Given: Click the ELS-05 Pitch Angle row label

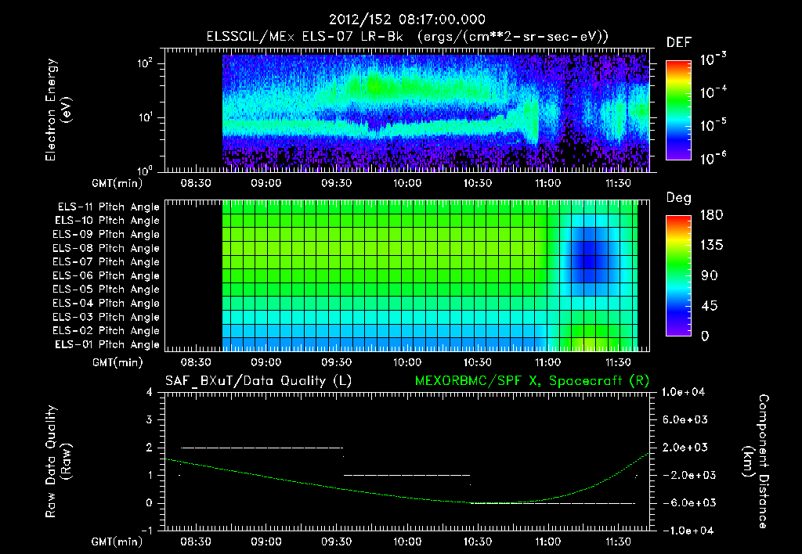Looking at the screenshot, I should (107, 290).
